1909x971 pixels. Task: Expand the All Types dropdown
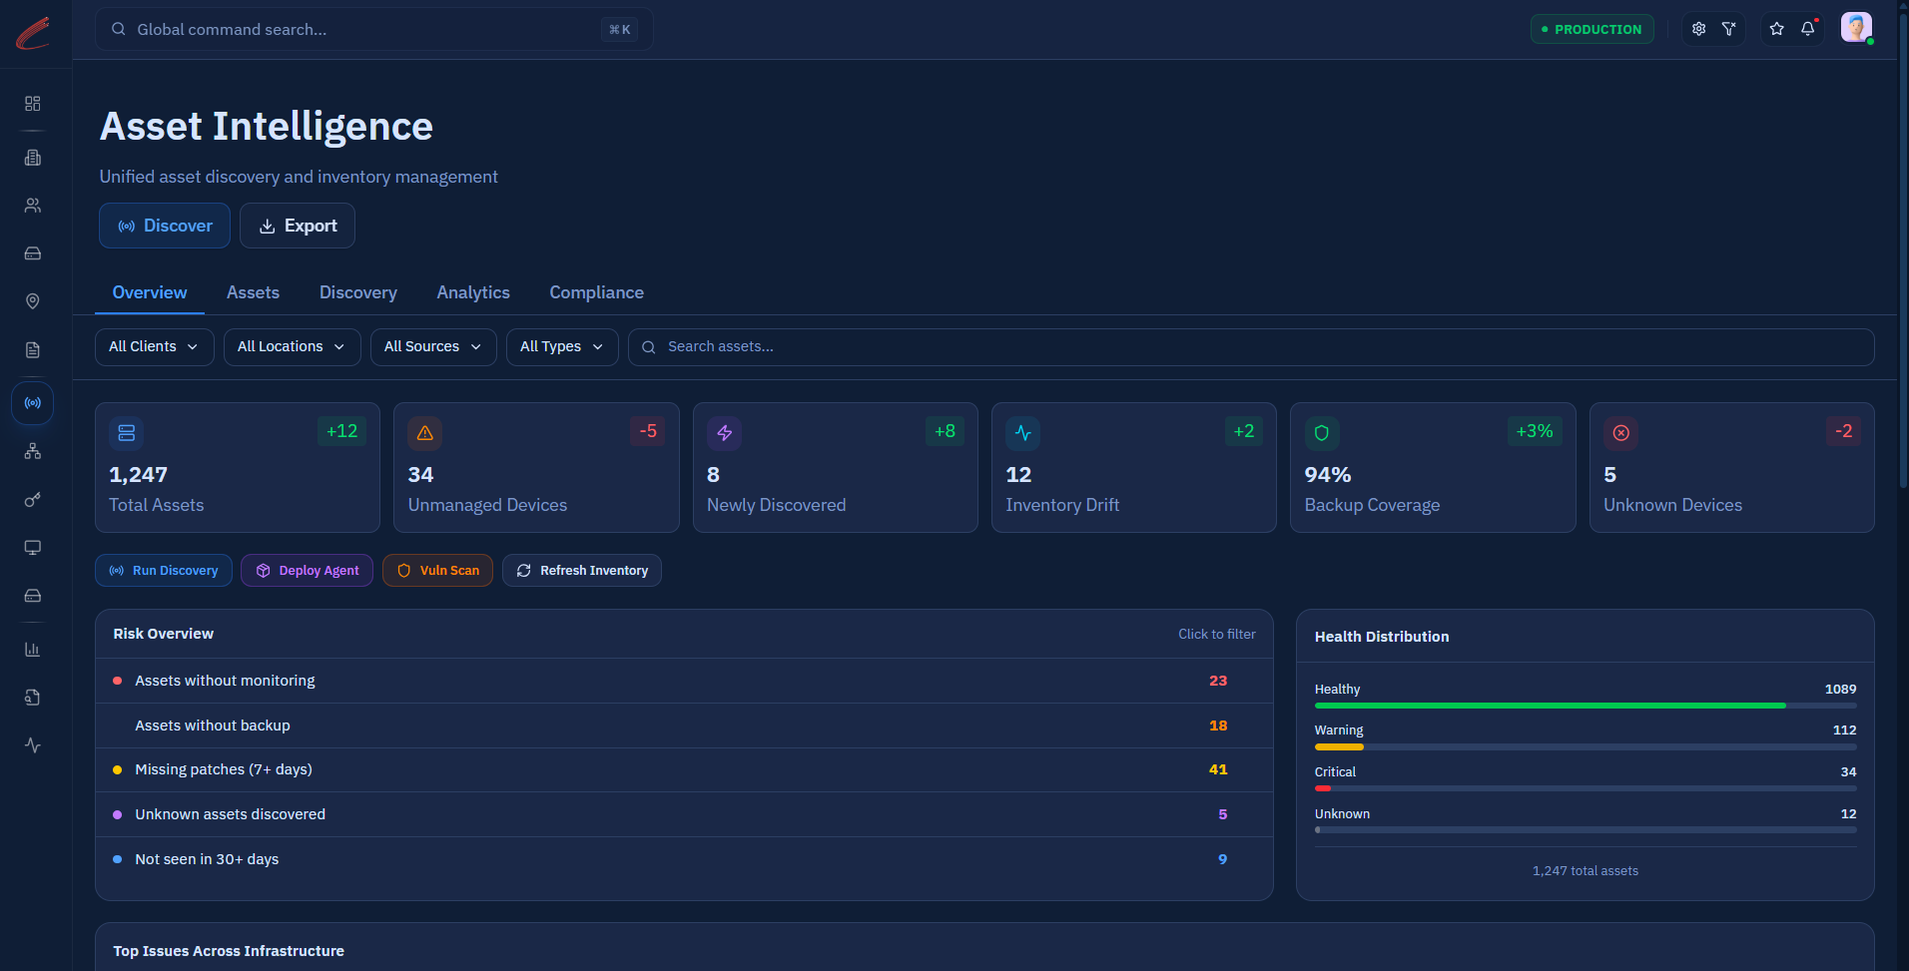coord(562,347)
